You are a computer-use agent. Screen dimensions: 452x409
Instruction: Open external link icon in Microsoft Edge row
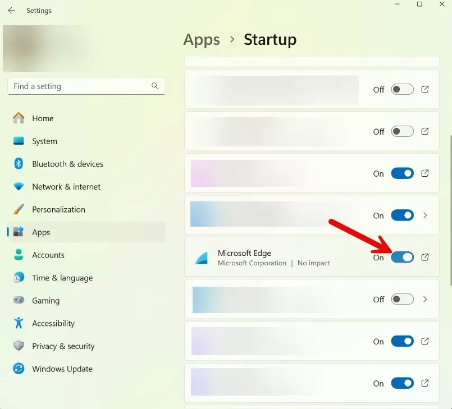[x=425, y=257]
